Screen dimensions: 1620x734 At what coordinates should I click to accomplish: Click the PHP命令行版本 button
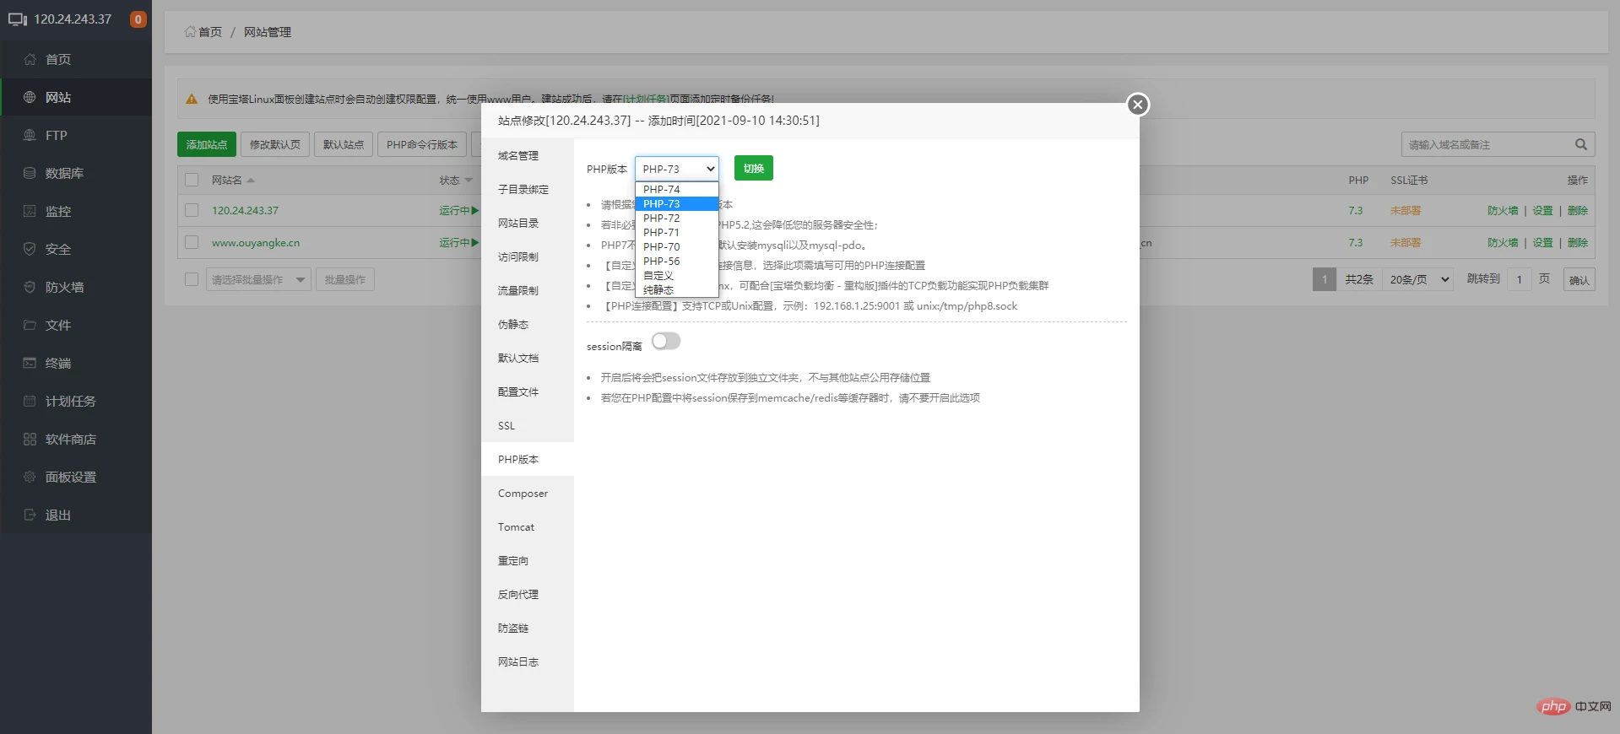coord(422,144)
